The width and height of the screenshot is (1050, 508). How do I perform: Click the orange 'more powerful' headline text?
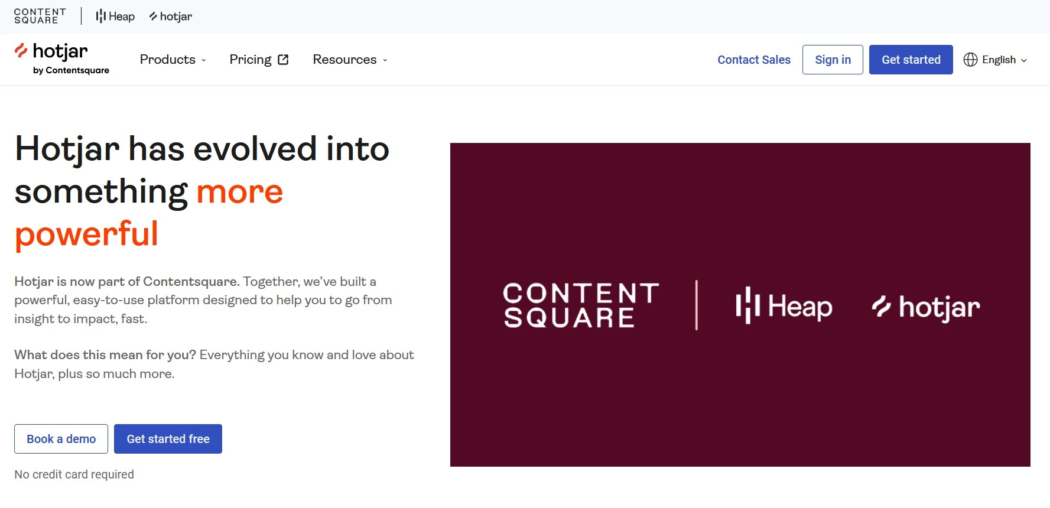[x=149, y=213]
